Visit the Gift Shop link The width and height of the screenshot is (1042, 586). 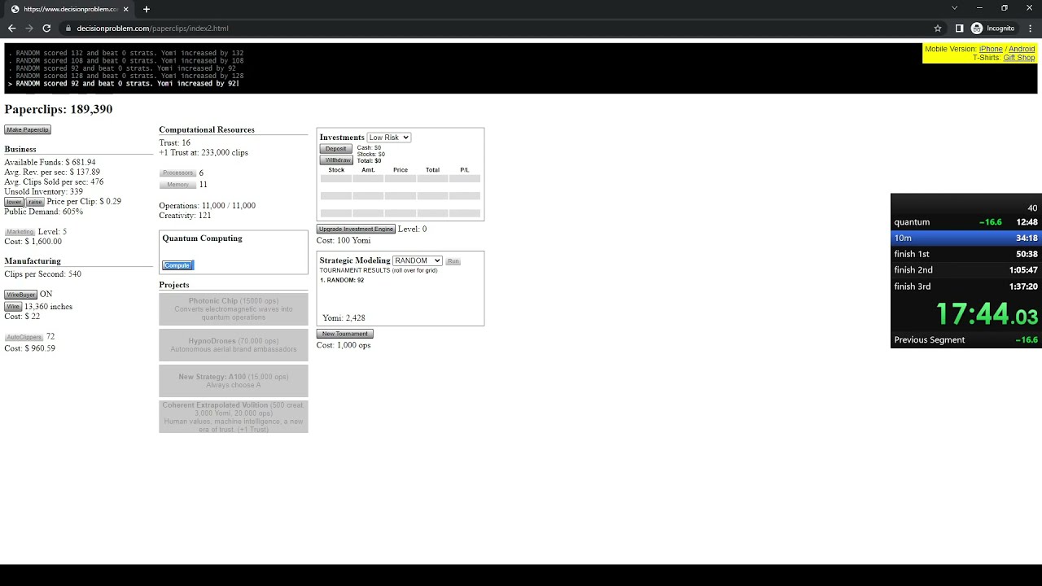tap(1019, 58)
